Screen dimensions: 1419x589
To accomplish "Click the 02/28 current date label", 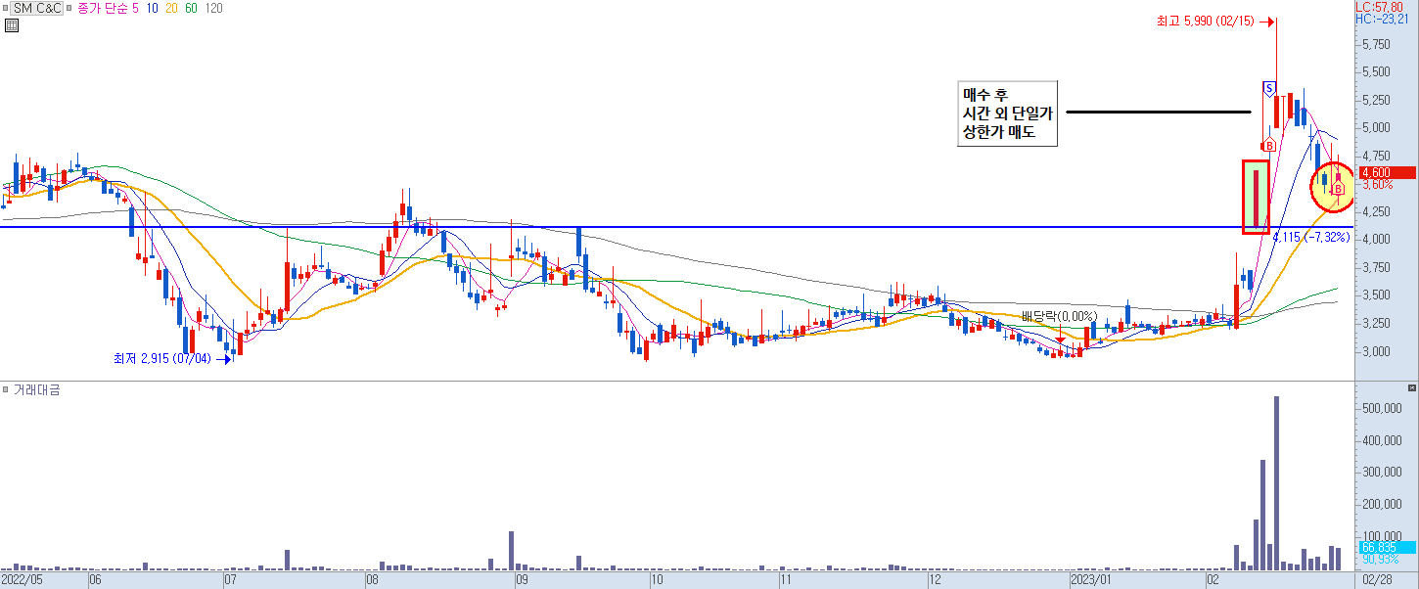I will coord(1377,580).
